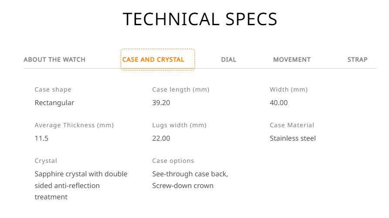The image size is (389, 218).
Task: Open the About the Watch tab
Action: click(54, 59)
